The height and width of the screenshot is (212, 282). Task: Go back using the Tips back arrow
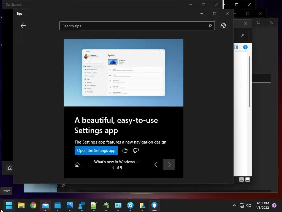pos(23,26)
